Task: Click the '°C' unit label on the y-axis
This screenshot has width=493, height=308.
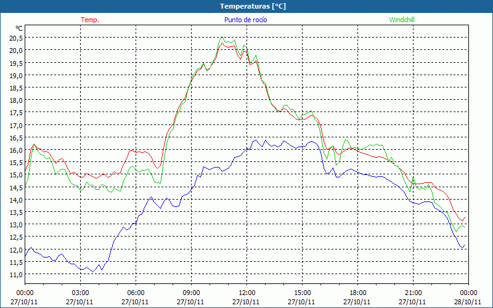Action: click(19, 28)
